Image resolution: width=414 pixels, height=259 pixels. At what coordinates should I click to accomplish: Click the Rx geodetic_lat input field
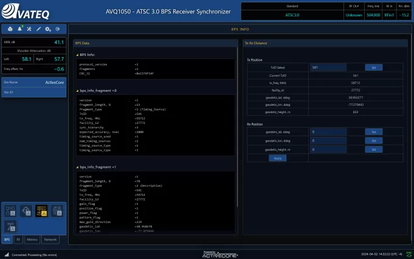tap(328, 132)
